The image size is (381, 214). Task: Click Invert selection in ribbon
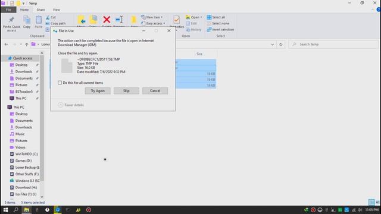coord(220,30)
